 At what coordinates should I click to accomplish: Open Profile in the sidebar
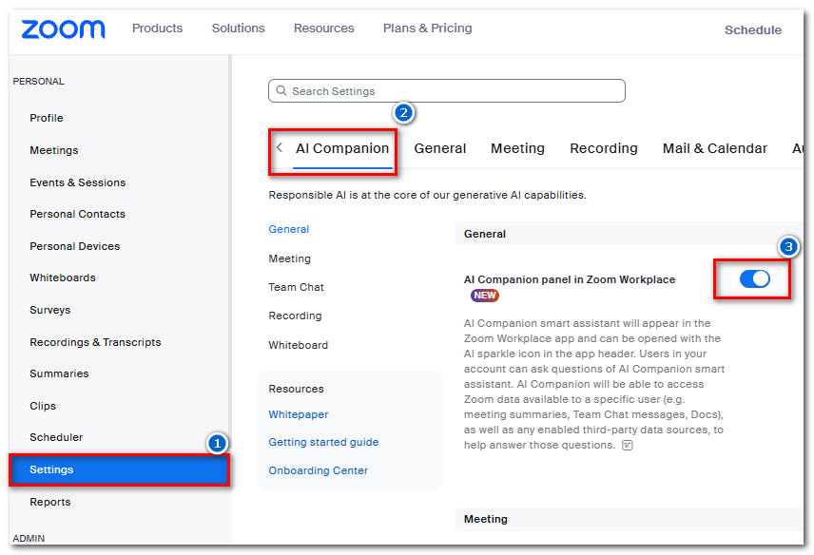(47, 118)
